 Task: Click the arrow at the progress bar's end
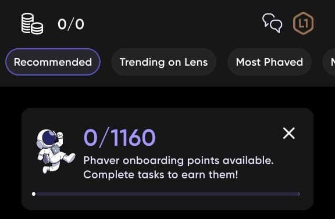(x=299, y=194)
